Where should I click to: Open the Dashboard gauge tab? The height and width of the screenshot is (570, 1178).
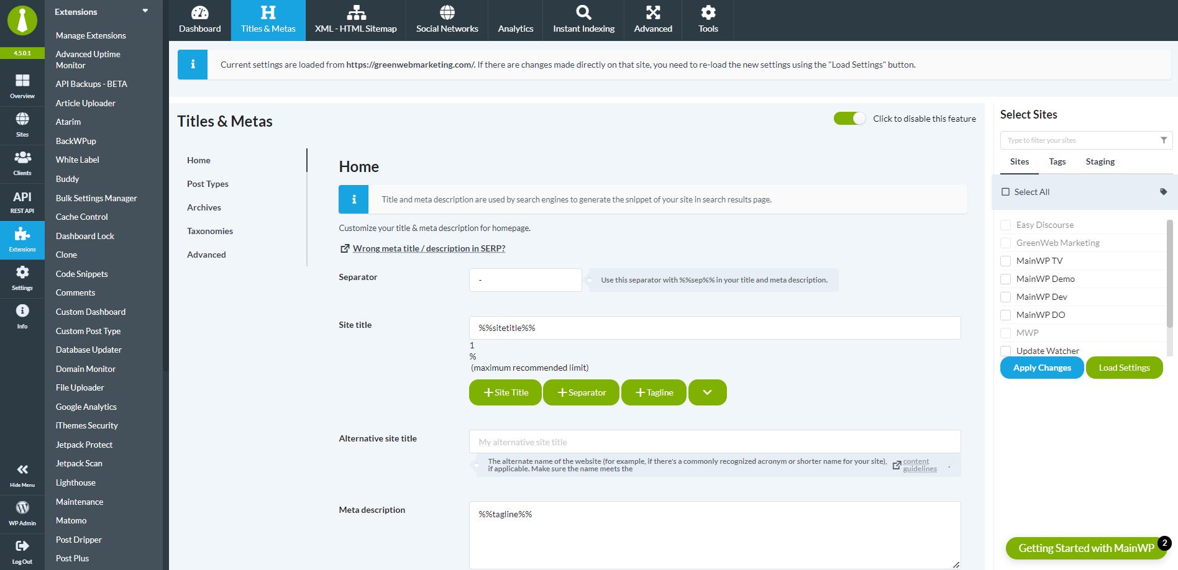[x=200, y=20]
